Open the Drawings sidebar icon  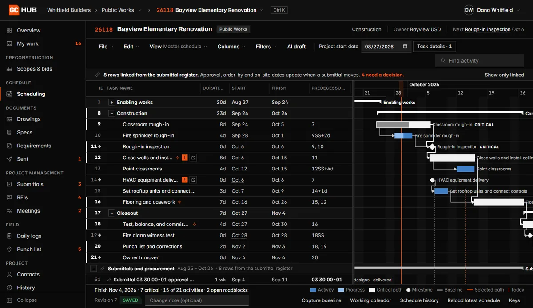tap(9, 119)
